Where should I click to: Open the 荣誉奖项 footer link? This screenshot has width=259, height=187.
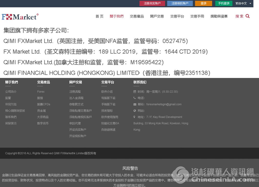pyautogui.click(x=11, y=123)
